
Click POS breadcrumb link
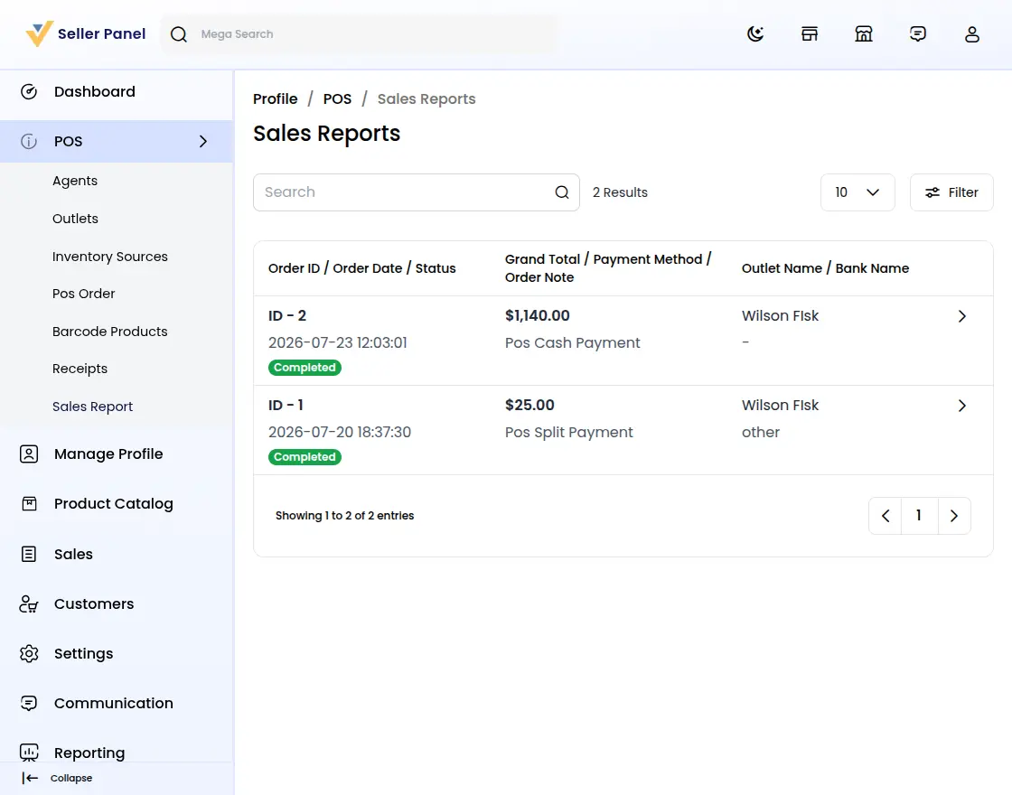[x=338, y=98]
